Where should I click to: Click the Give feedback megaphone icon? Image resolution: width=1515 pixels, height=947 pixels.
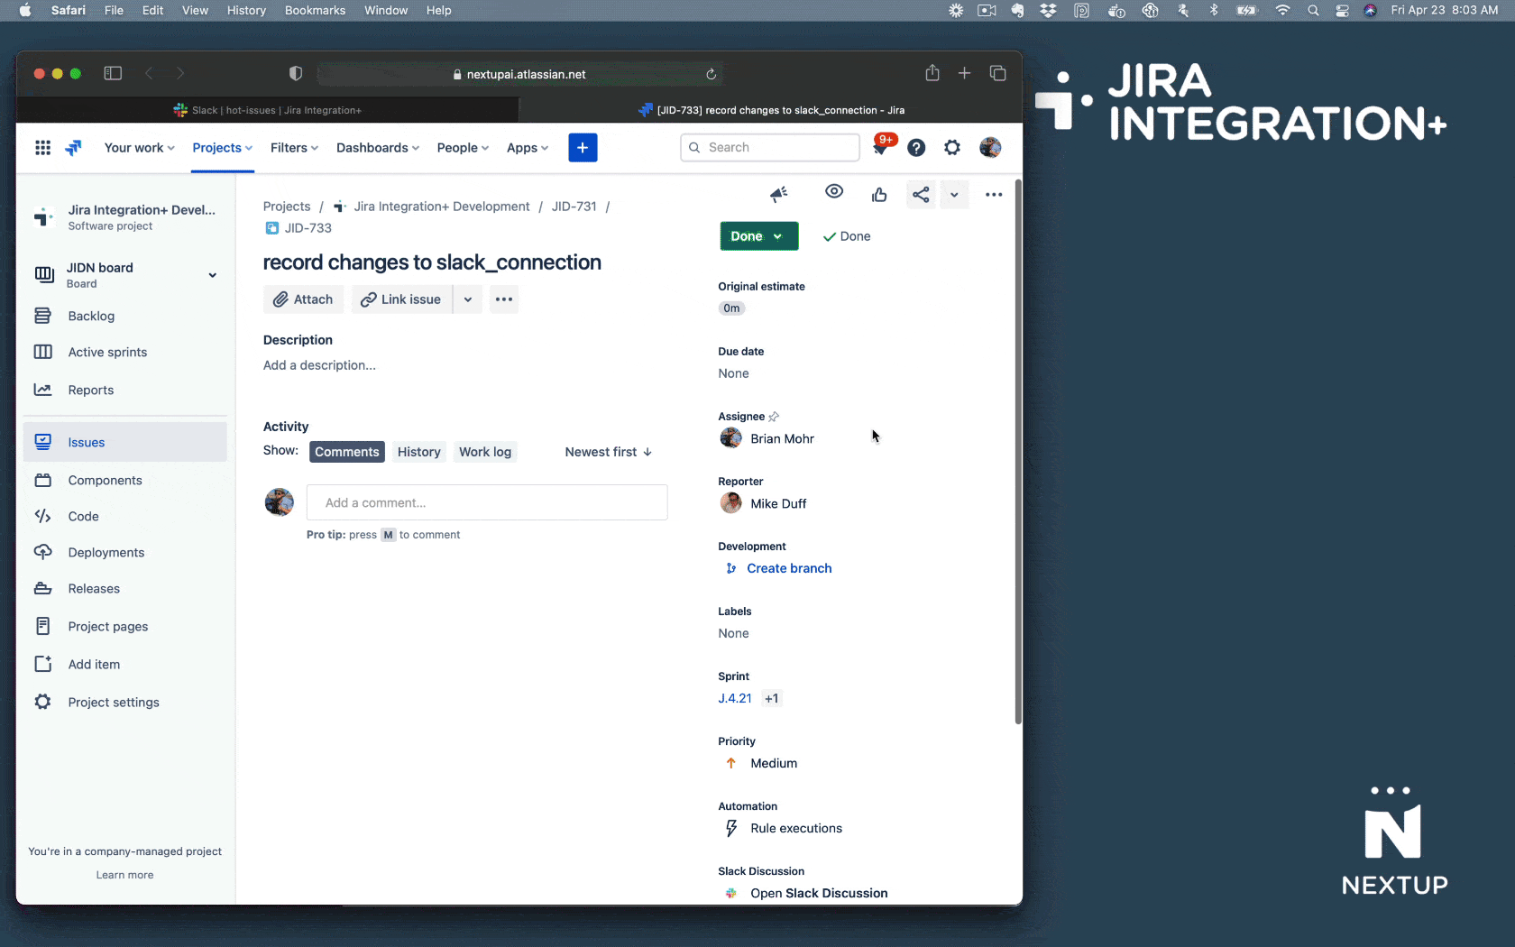click(x=779, y=194)
